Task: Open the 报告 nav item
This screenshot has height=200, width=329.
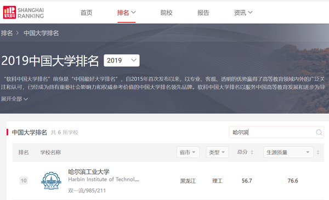Action: 203,13
